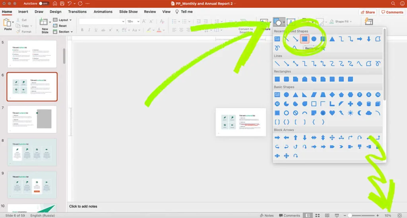Click Cut in clipboard group

coord(21,20)
